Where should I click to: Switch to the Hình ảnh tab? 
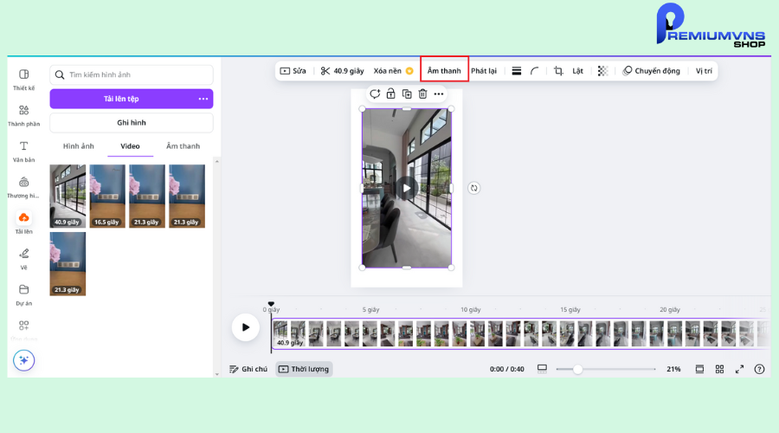(x=79, y=146)
